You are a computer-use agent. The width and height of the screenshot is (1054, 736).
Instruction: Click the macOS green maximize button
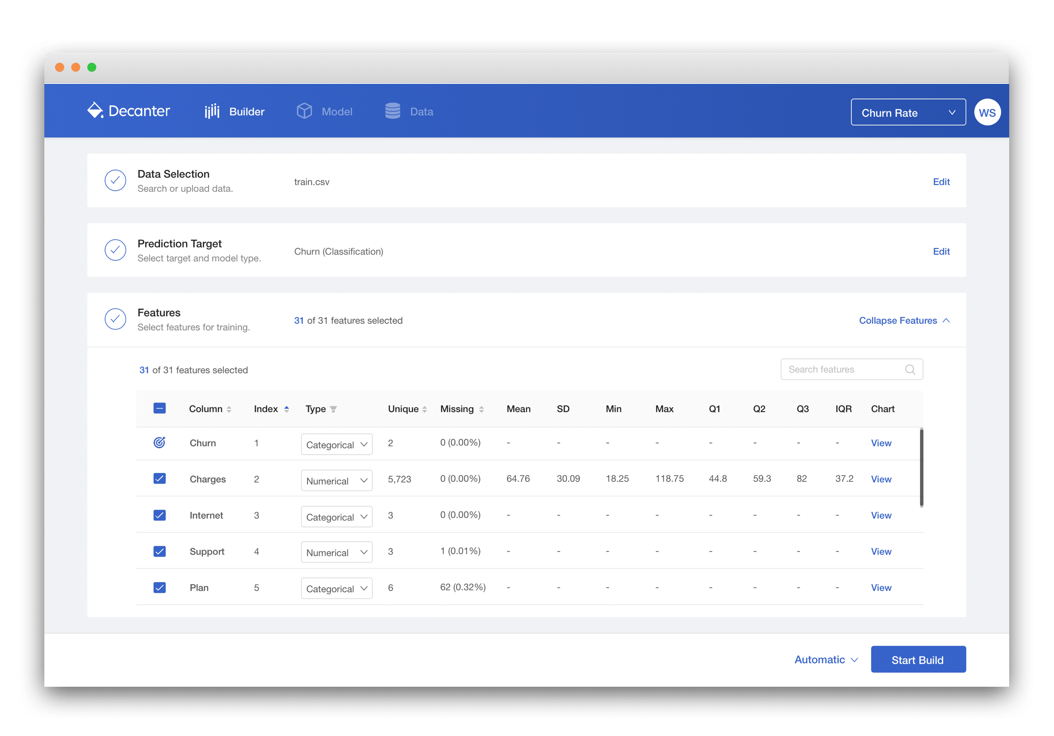[92, 67]
